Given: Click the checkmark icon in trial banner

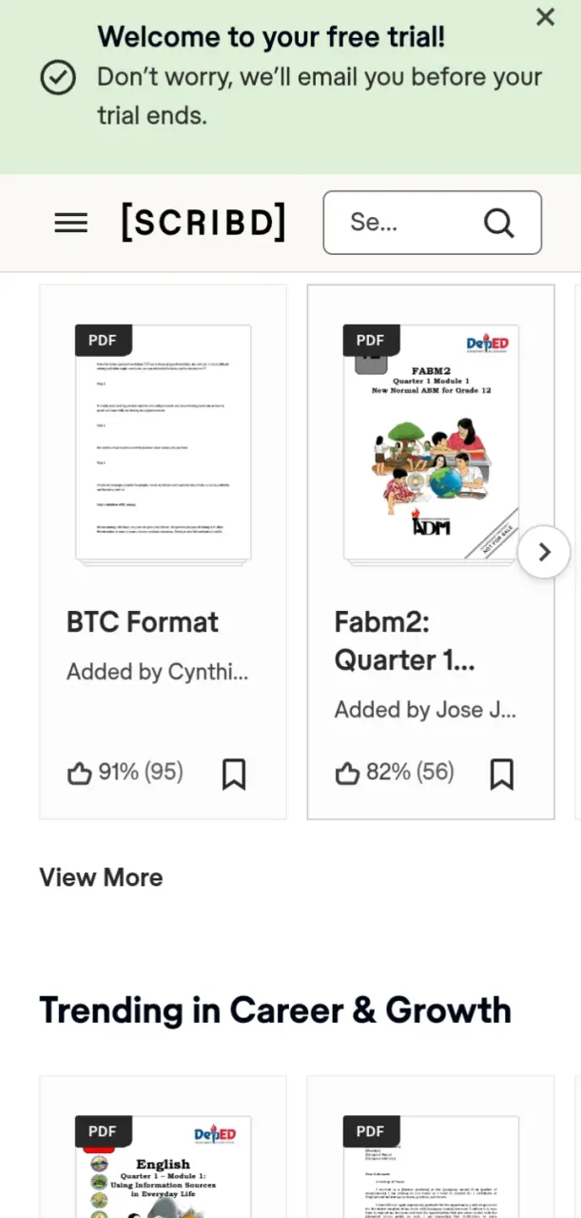Looking at the screenshot, I should click(x=58, y=77).
